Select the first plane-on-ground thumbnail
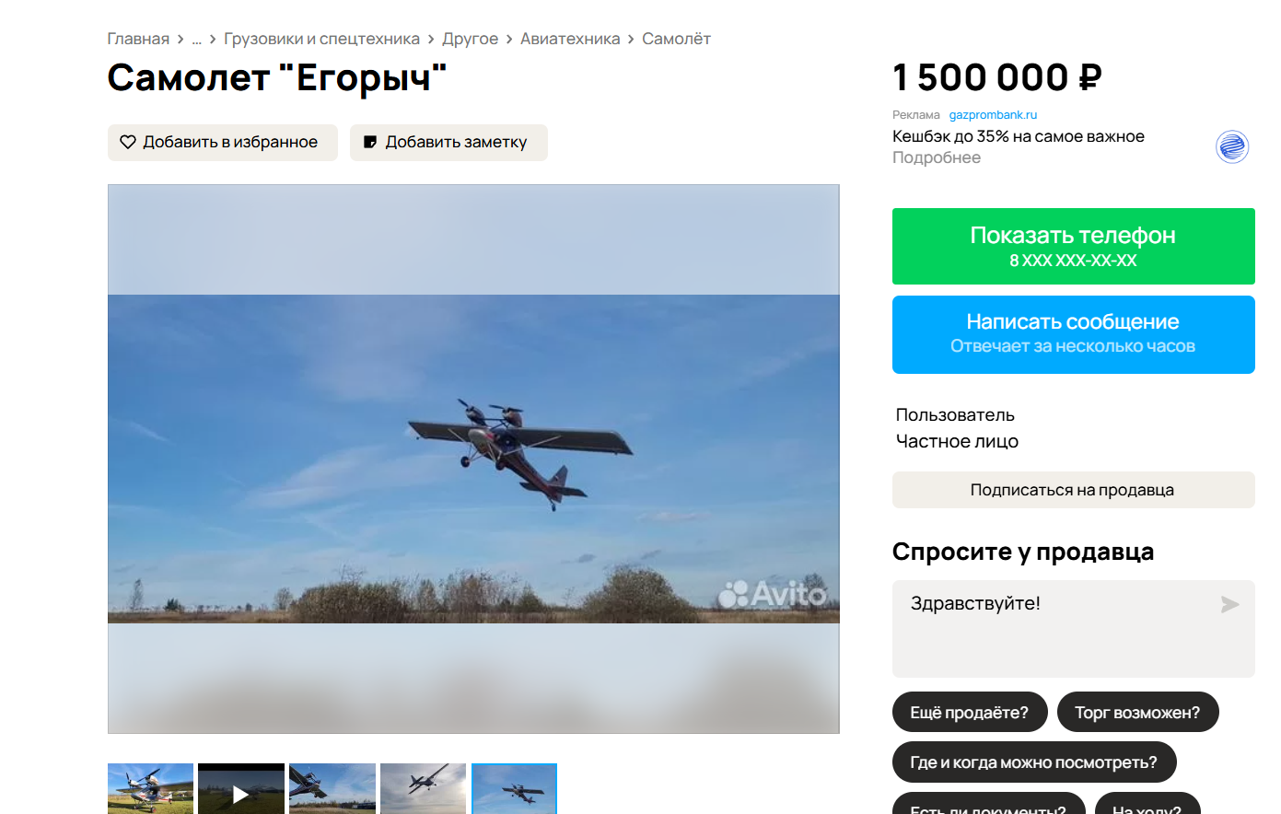 [x=150, y=789]
